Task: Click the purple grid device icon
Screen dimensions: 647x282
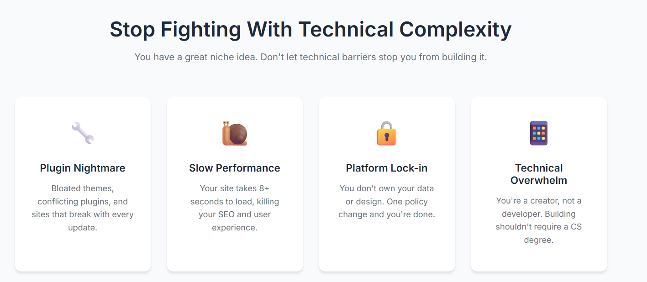Action: [x=539, y=133]
